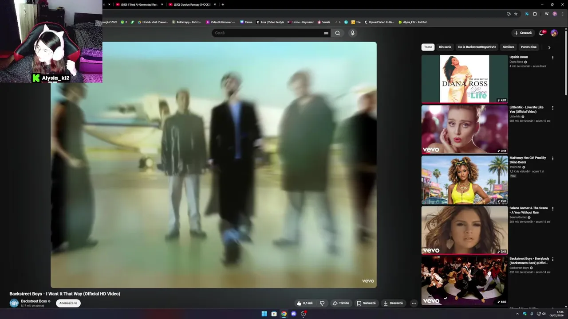
Task: Open the browser extensions puzzle icon
Action: tap(535, 14)
